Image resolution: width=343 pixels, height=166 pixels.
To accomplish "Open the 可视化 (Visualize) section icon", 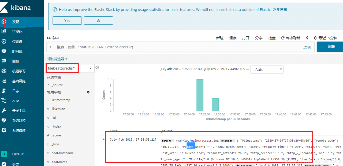I will point(4,32).
